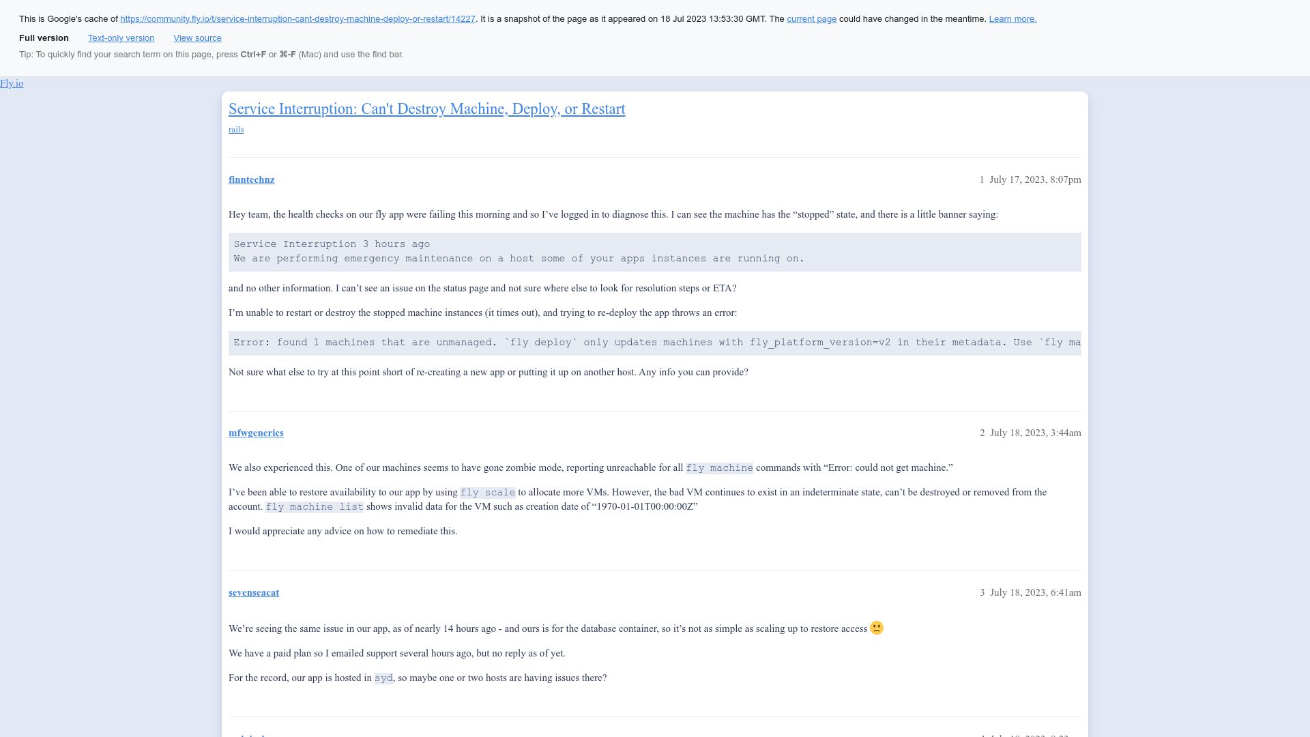Open the 'rails' category tag
Screen dimensions: 1310x737
pos(236,130)
